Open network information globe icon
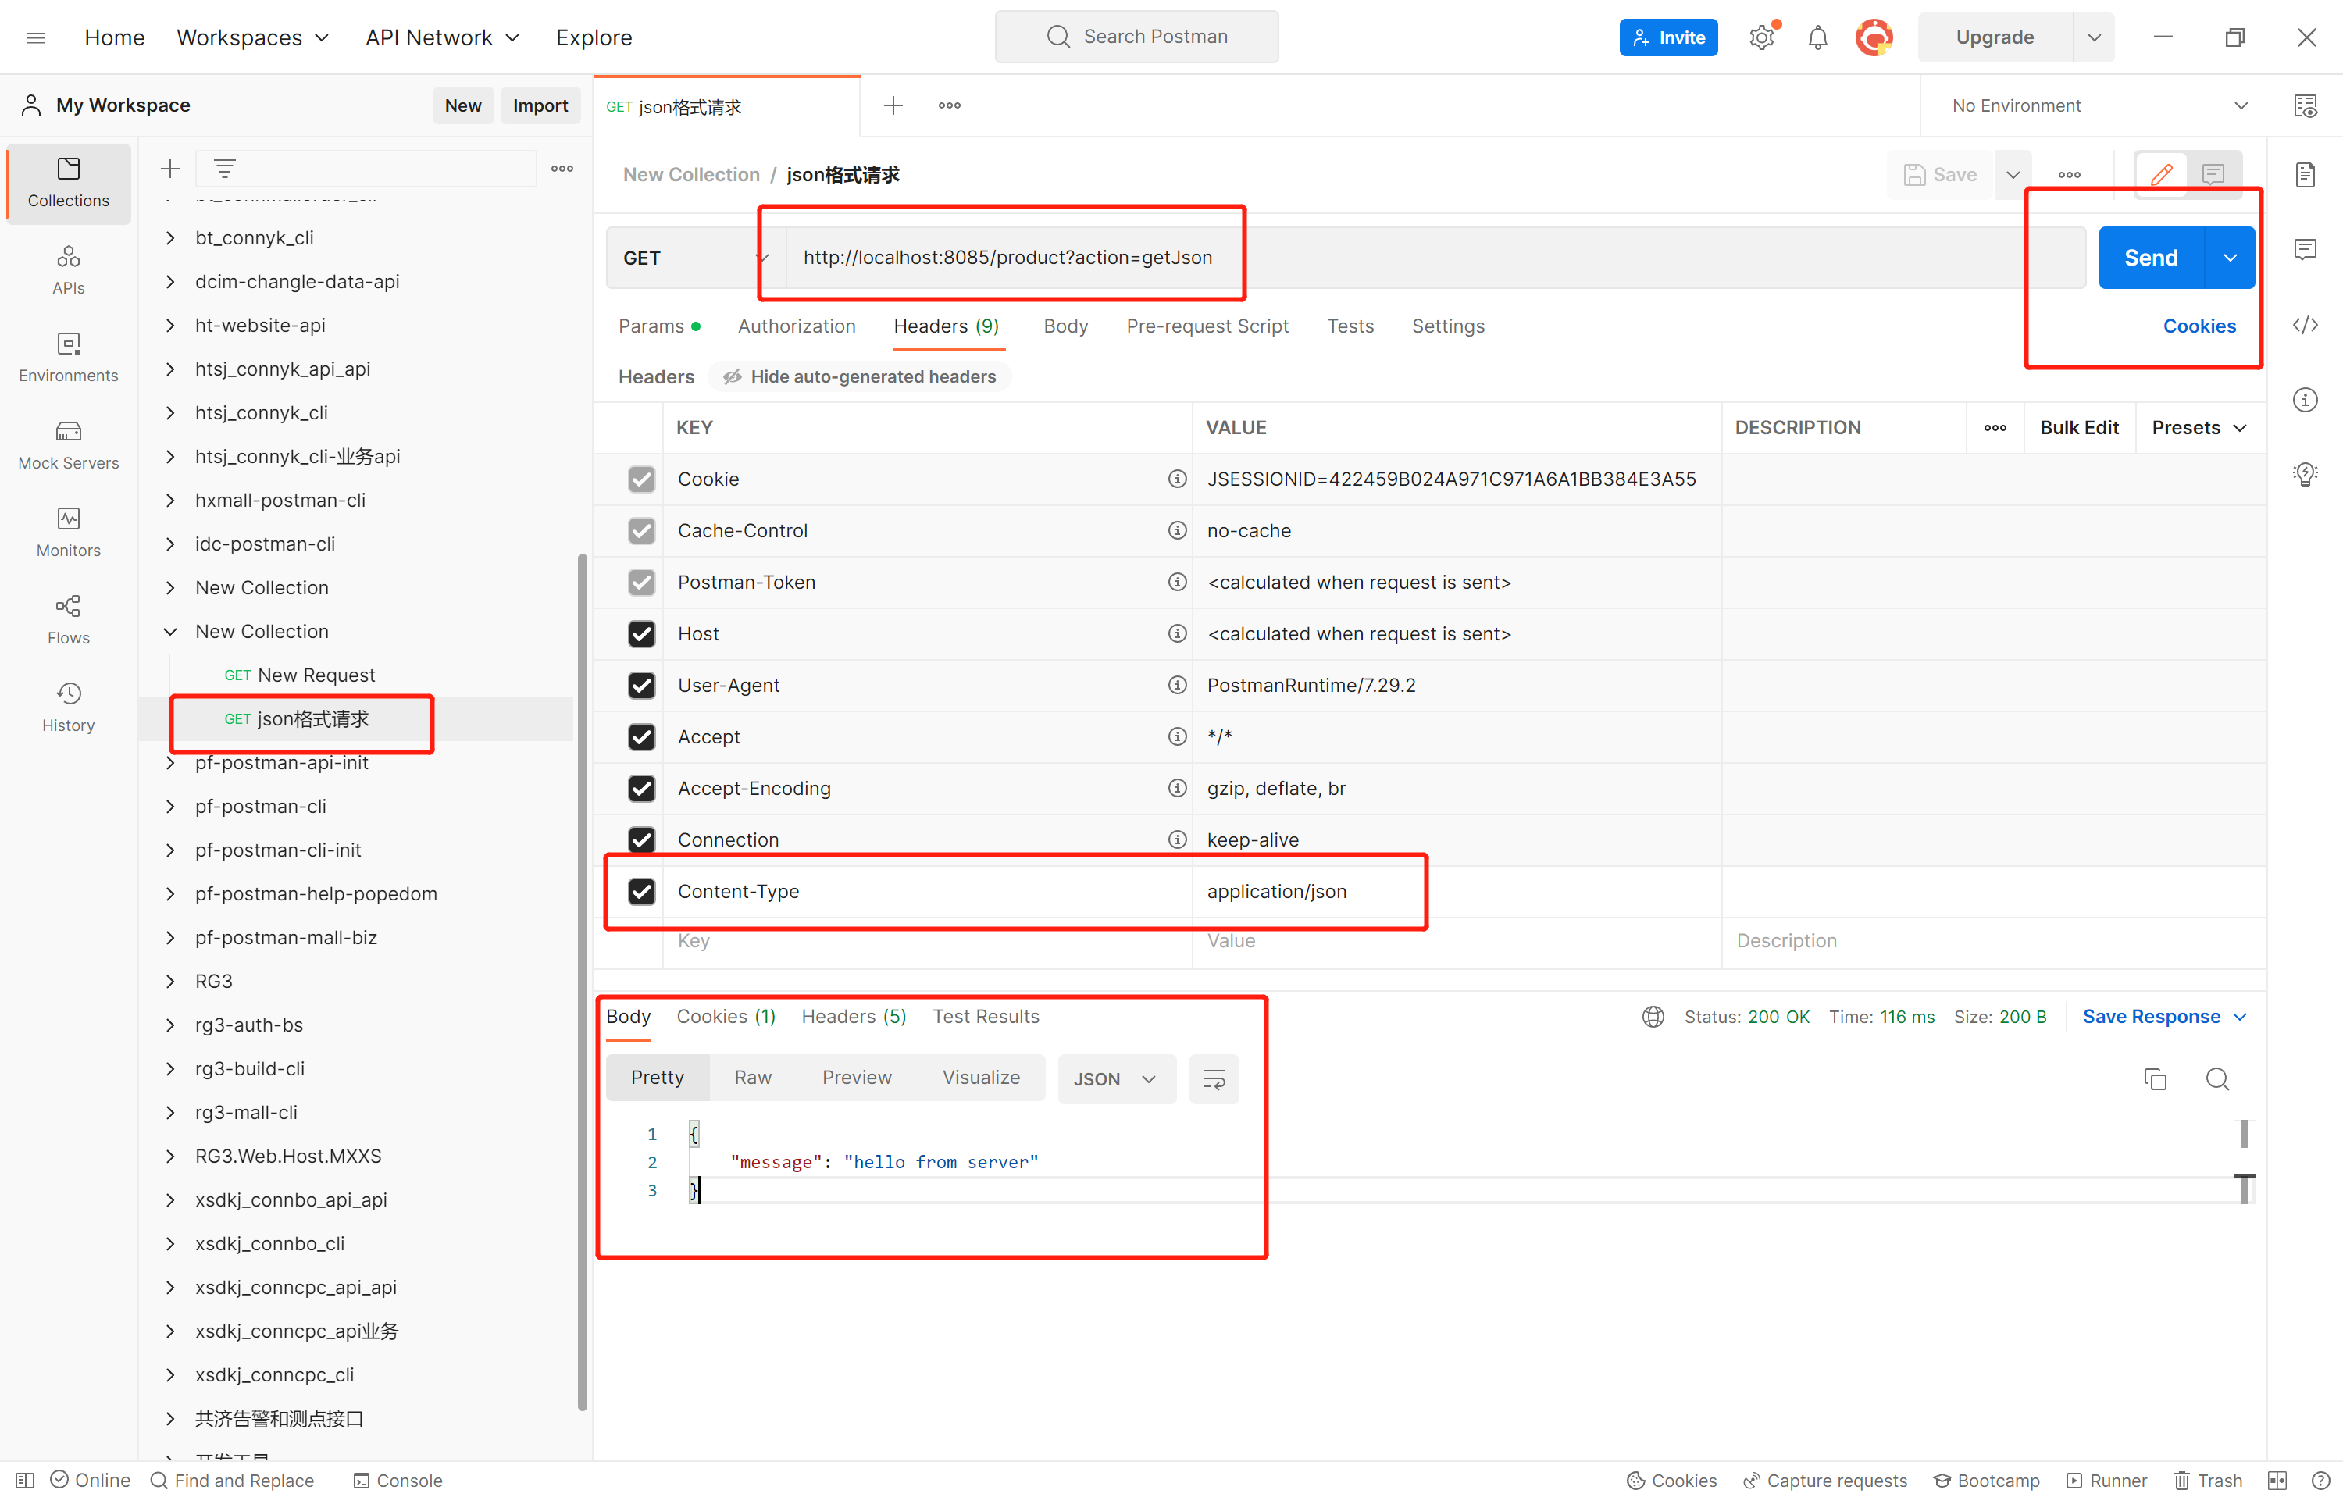The height and width of the screenshot is (1497, 2343). (1653, 1017)
